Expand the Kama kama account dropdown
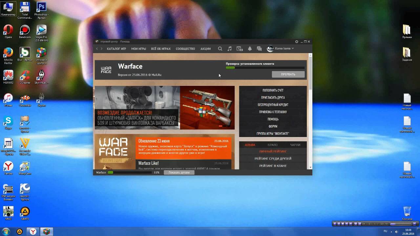 point(293,49)
